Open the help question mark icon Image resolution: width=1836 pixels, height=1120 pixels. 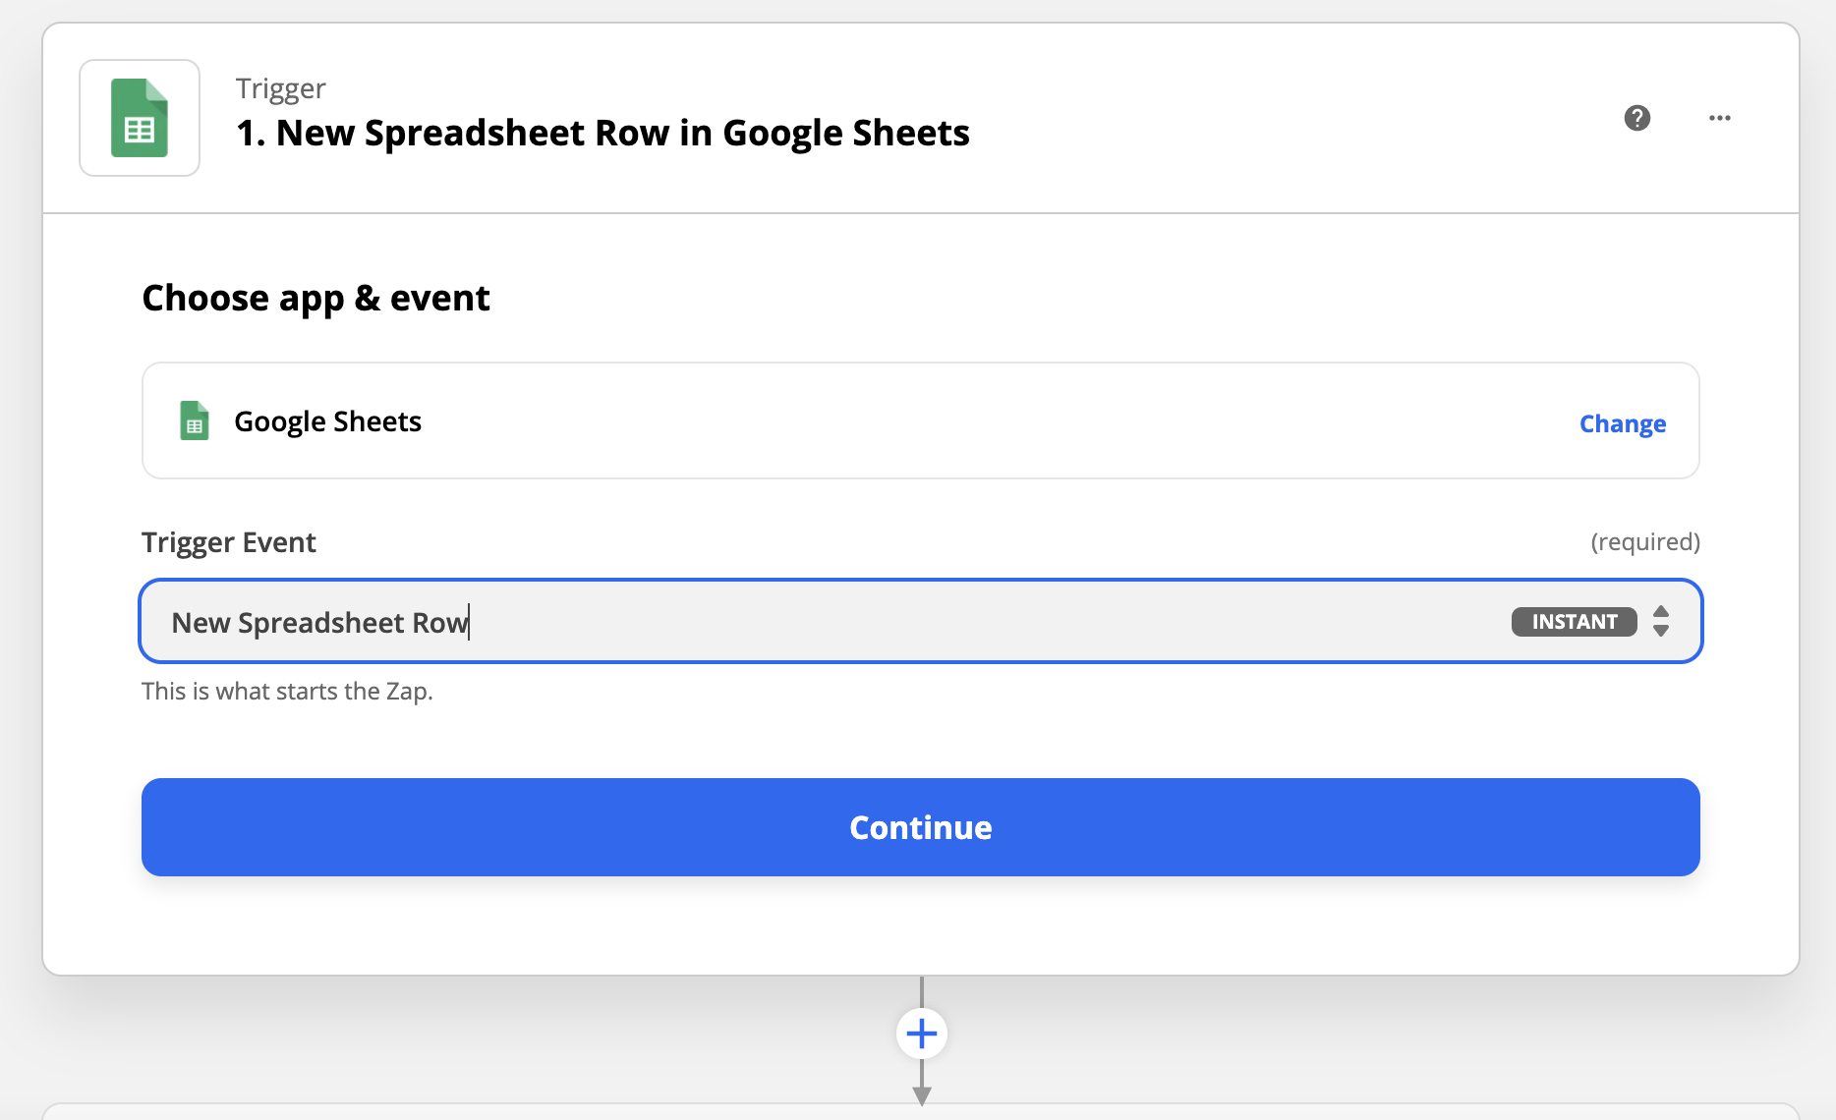click(x=1636, y=118)
